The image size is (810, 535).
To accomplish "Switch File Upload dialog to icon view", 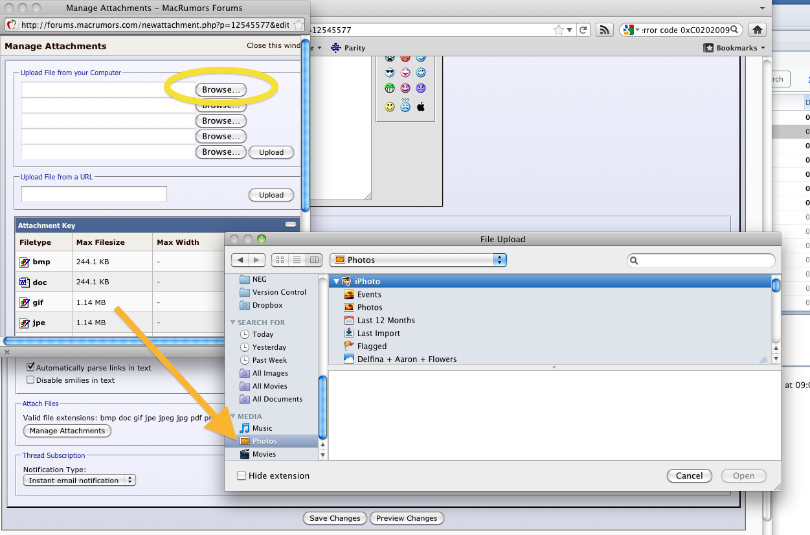I will coord(280,260).
